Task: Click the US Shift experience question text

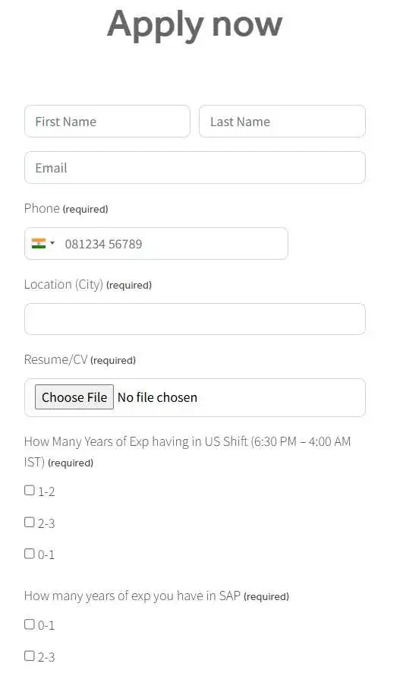Action: (x=187, y=451)
